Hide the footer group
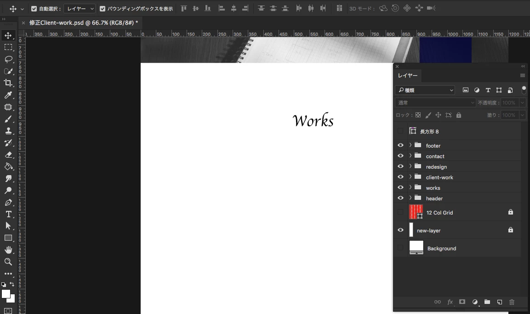 tap(400, 145)
